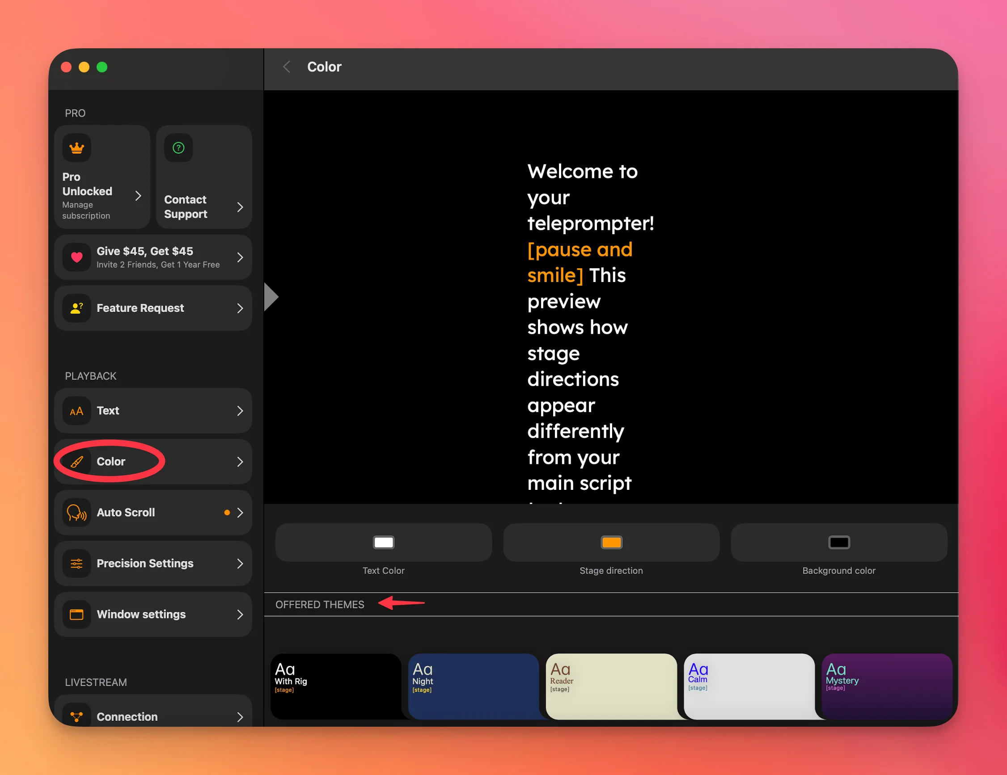This screenshot has height=775, width=1007.
Task: Click the Pro Unlocked crown icon
Action: [x=76, y=148]
